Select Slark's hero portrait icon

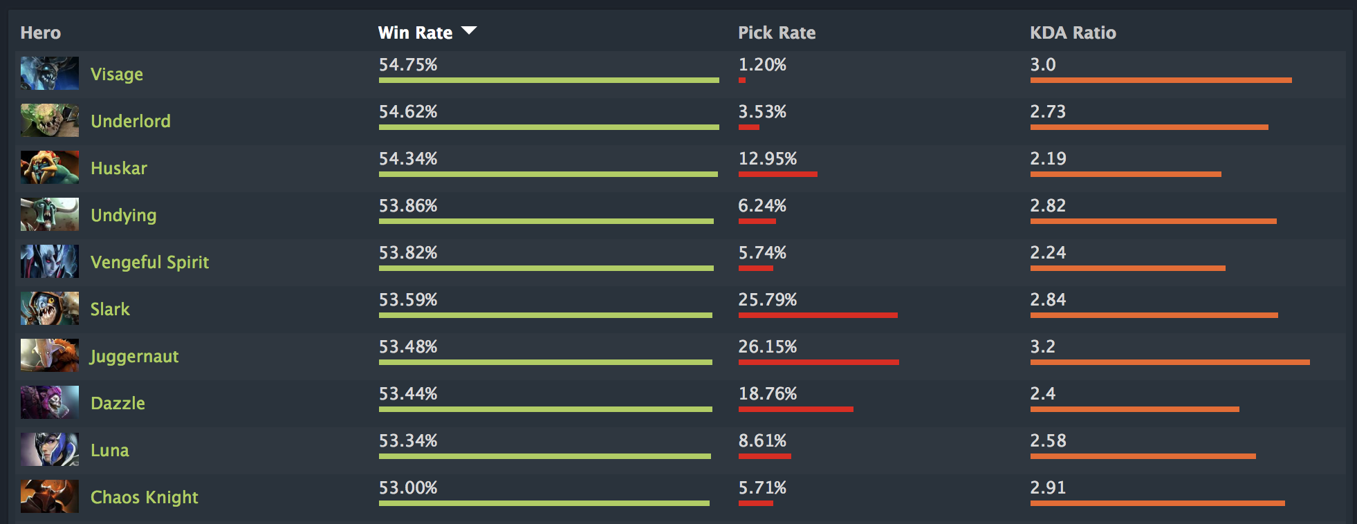(x=50, y=308)
